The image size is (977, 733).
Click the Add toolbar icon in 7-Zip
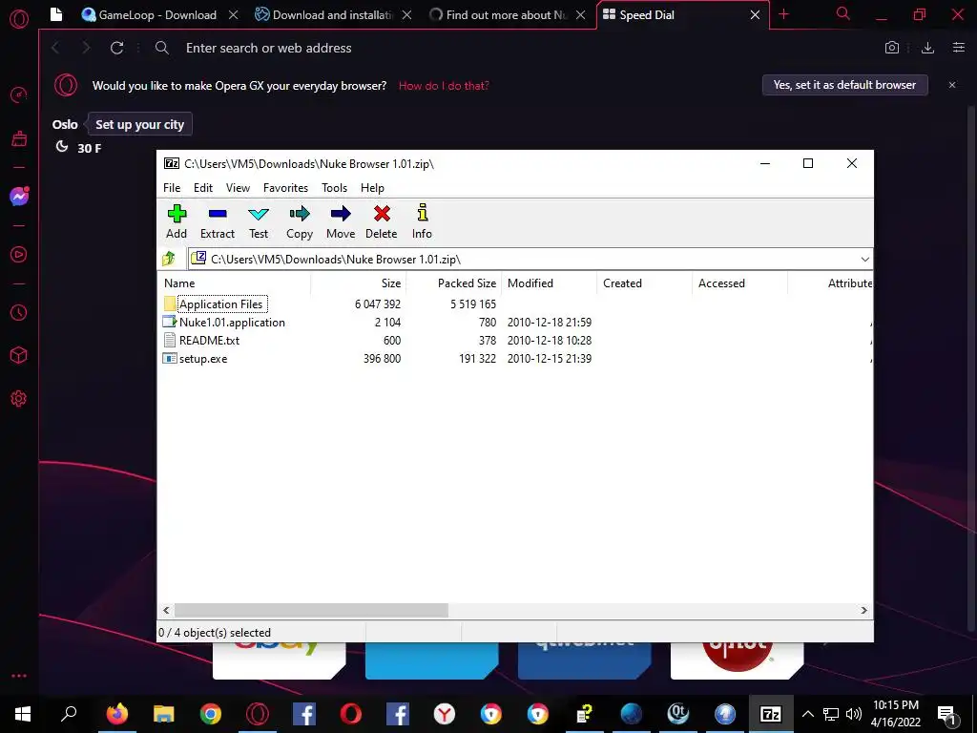pos(177,214)
